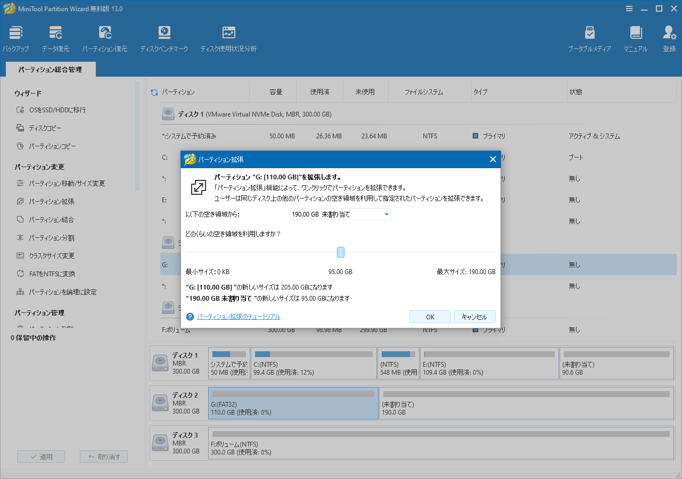682x479 pixels.
Task: Open the マニュアル manual
Action: click(x=635, y=37)
